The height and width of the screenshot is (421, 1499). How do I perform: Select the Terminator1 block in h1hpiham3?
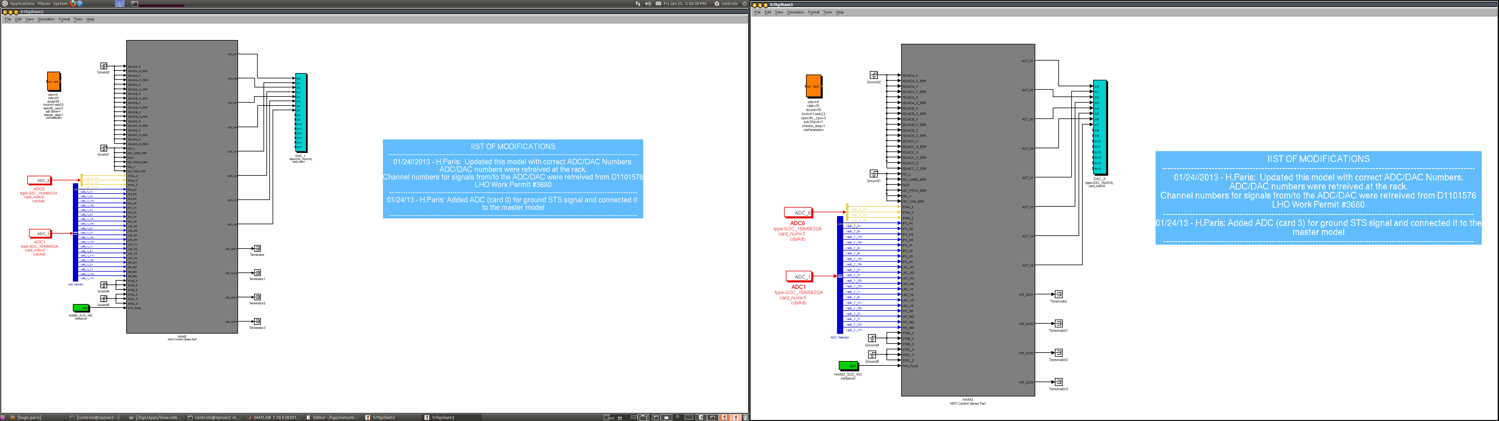click(1058, 323)
